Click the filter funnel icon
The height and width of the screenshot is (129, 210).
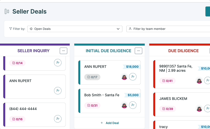[x=10, y=29]
